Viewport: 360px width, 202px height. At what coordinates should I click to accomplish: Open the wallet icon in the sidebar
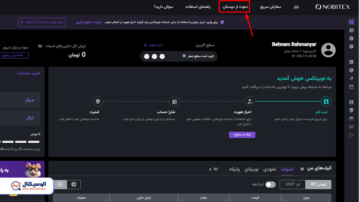point(351,30)
